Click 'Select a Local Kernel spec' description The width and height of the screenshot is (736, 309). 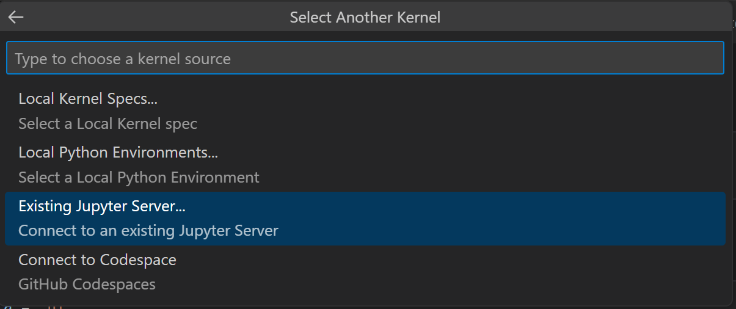pyautogui.click(x=107, y=124)
